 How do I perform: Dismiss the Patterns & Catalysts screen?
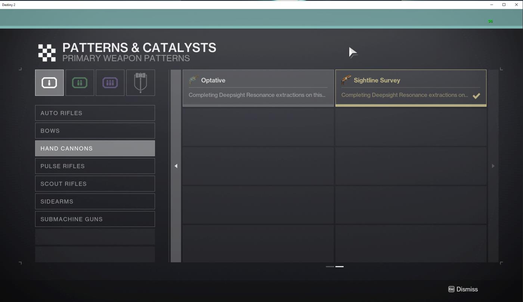[463, 289]
